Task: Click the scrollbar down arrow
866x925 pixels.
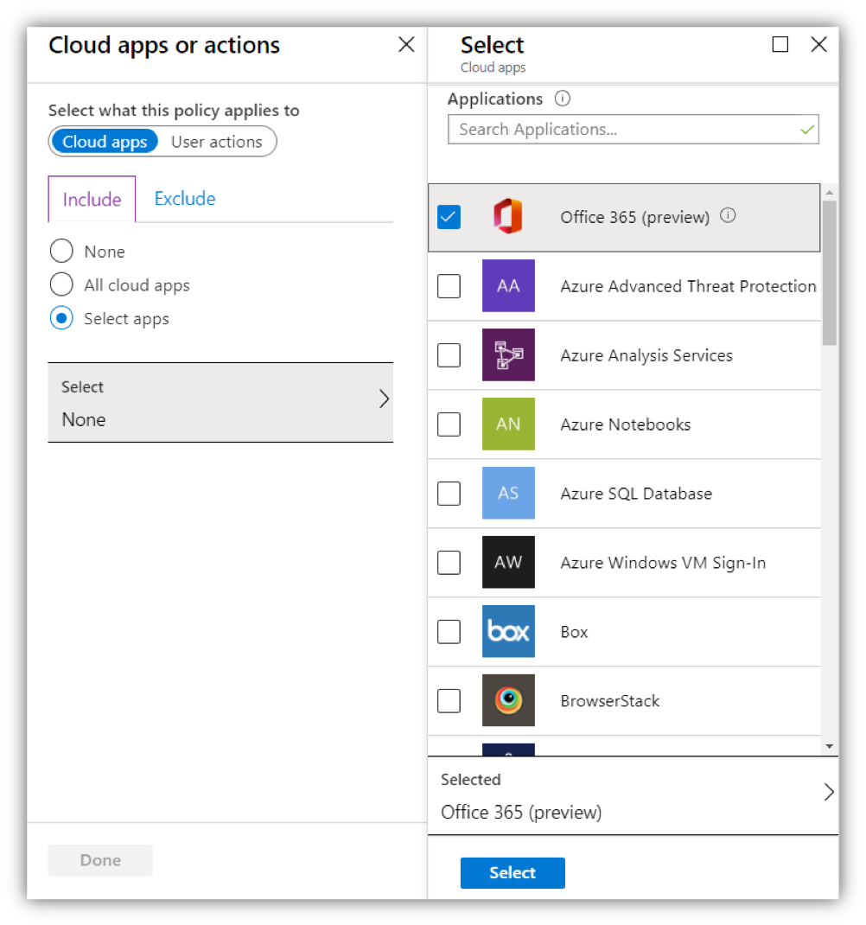Action: 829,745
